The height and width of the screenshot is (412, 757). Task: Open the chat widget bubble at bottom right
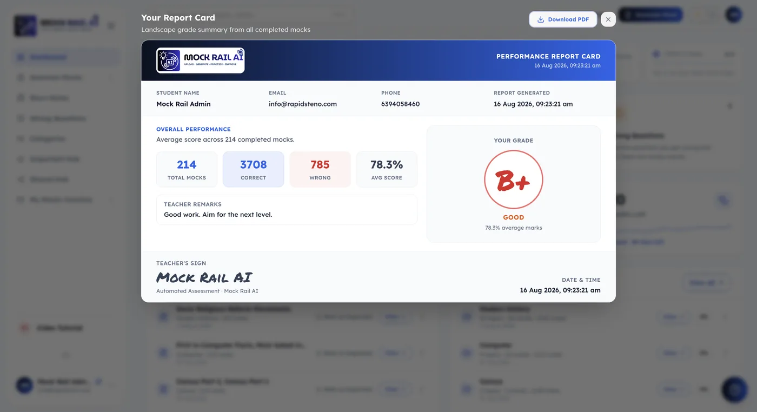coord(734,389)
